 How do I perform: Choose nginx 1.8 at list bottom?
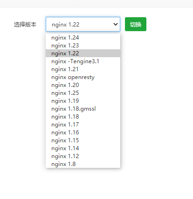click(x=83, y=164)
